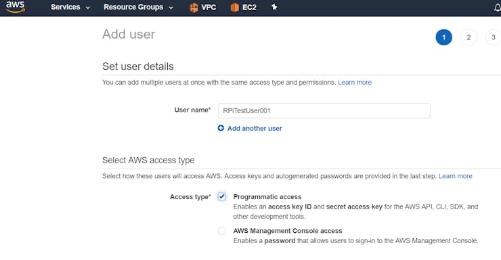Open the Resource Groups menu
501x260 pixels.
tap(133, 7)
